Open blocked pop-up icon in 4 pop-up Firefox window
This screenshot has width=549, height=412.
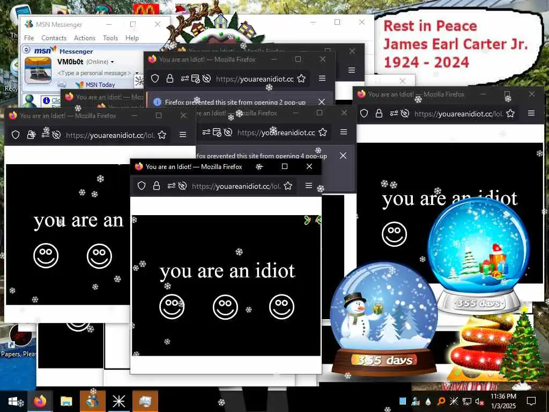click(217, 133)
